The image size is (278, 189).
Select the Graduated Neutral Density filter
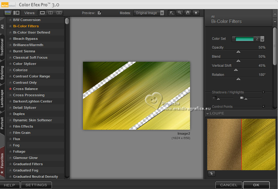pyautogui.click(x=35, y=176)
